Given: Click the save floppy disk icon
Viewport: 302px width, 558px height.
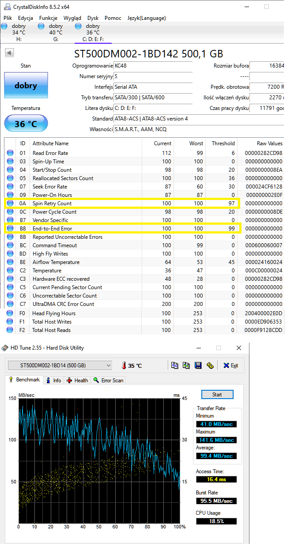Looking at the screenshot, I should pos(198,366).
